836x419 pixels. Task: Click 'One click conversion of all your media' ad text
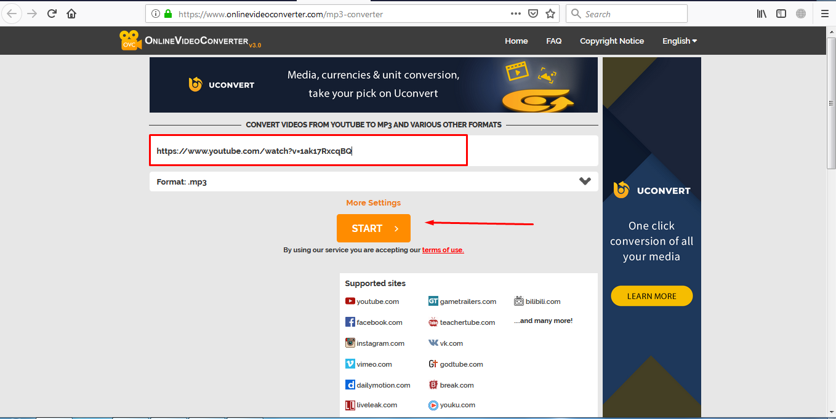pos(651,241)
